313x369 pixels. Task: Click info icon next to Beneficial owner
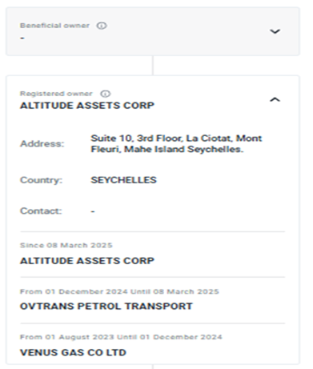(x=102, y=26)
